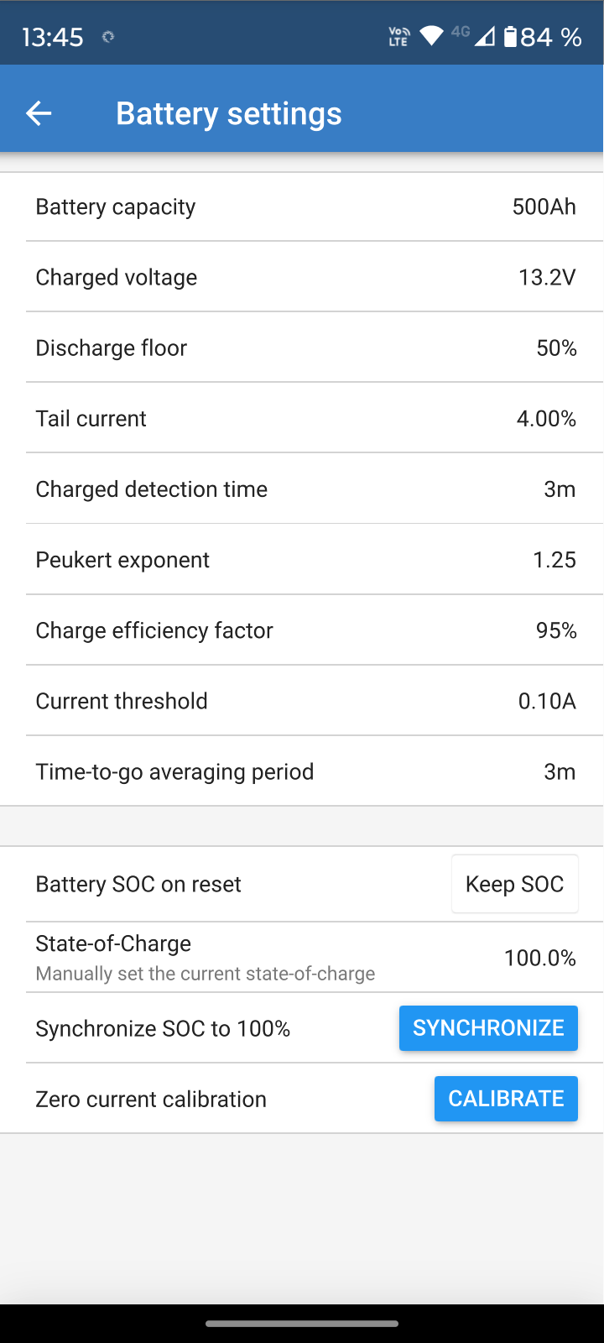Open the Battery SOC on reset dropdown

pos(514,884)
